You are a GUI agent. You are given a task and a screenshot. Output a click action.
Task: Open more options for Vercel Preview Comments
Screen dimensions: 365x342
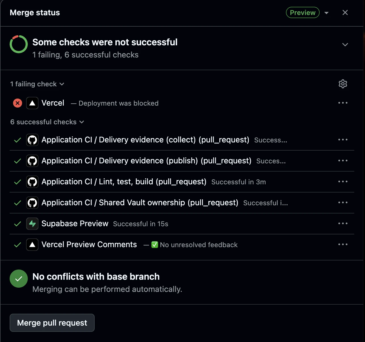coord(343,244)
